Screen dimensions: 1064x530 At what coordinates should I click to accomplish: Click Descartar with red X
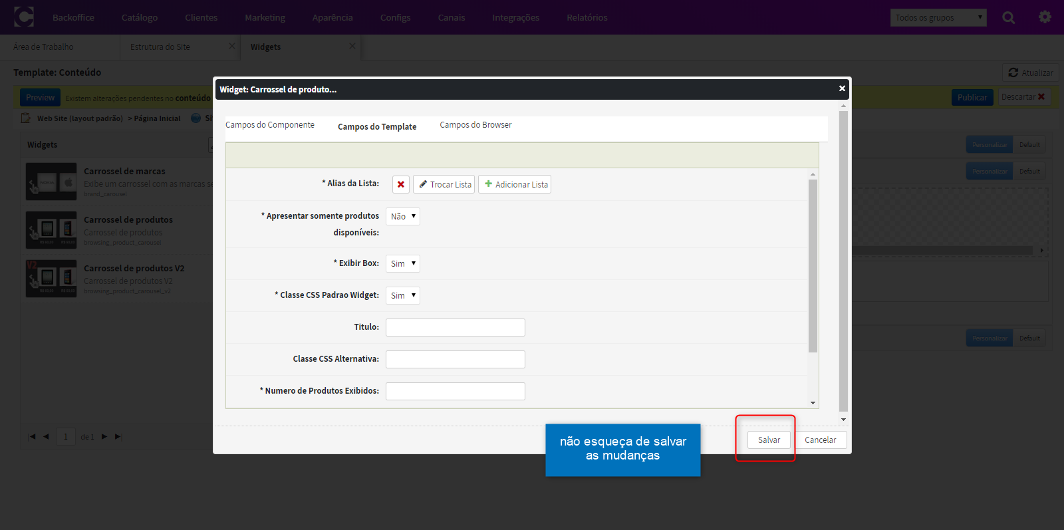click(1023, 97)
